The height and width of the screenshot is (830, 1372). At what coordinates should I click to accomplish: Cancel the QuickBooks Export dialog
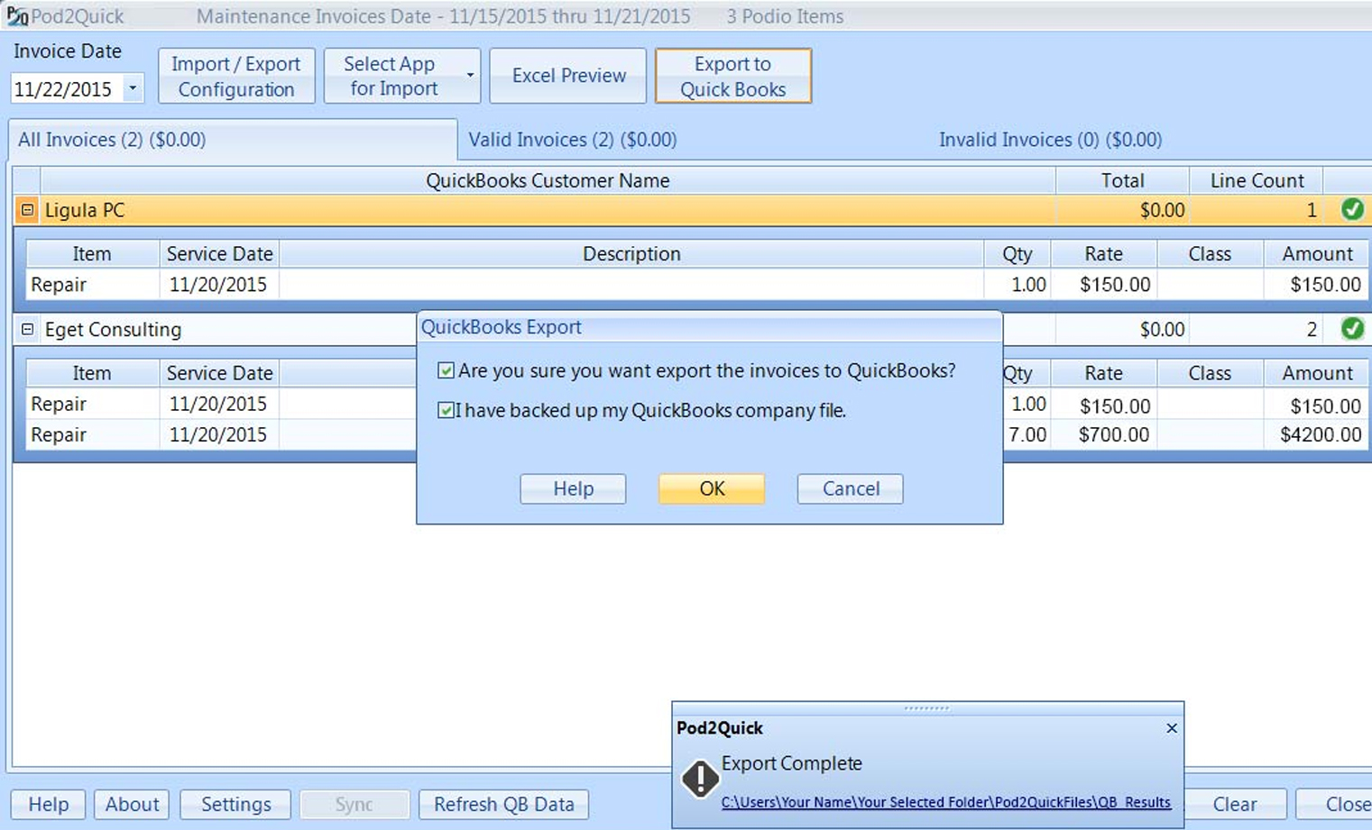(x=850, y=488)
